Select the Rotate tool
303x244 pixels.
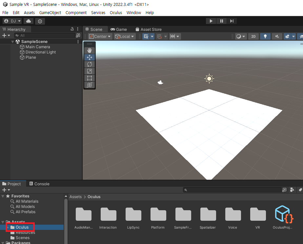90,64
